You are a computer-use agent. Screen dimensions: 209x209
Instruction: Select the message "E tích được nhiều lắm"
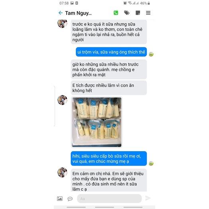(109, 88)
